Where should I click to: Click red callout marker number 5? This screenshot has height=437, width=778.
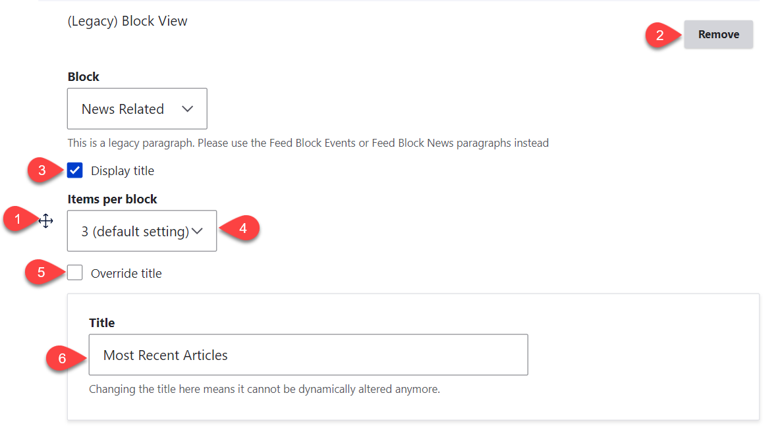[41, 272]
